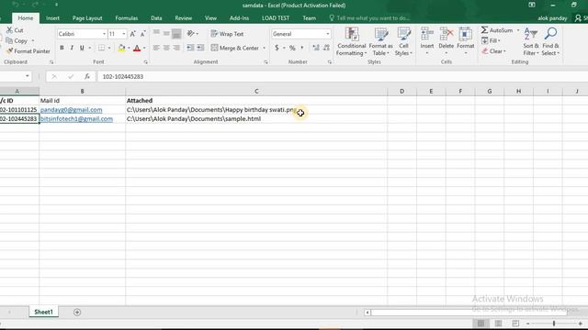Select Bottom Align icon
This screenshot has width=588, height=330.
176,34
